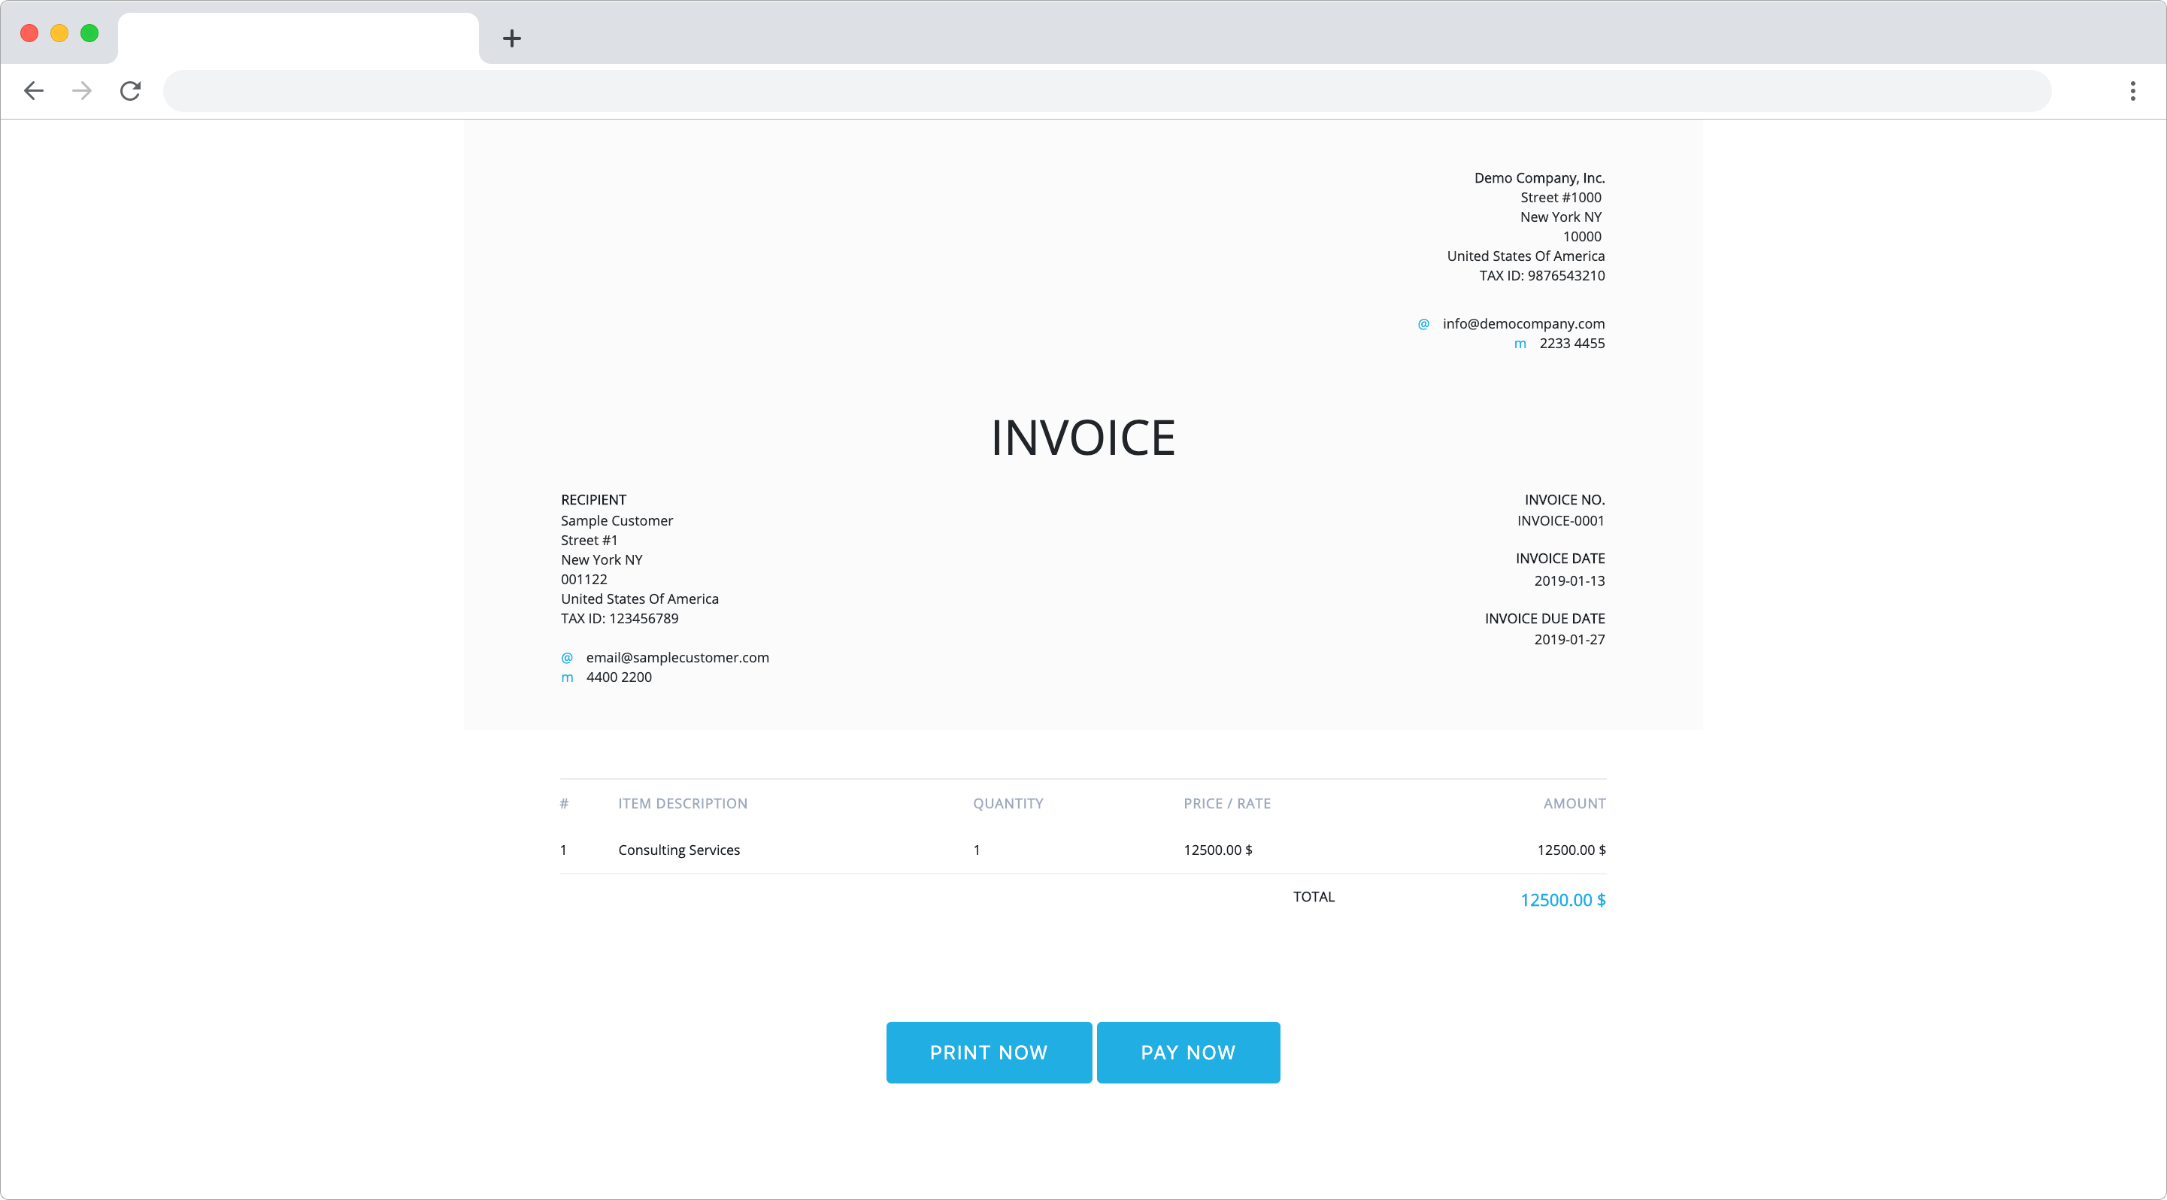
Task: Click company zip code '10000'
Action: tap(1581, 237)
